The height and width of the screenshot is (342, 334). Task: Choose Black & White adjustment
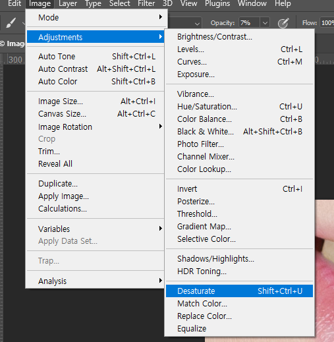click(x=239, y=132)
